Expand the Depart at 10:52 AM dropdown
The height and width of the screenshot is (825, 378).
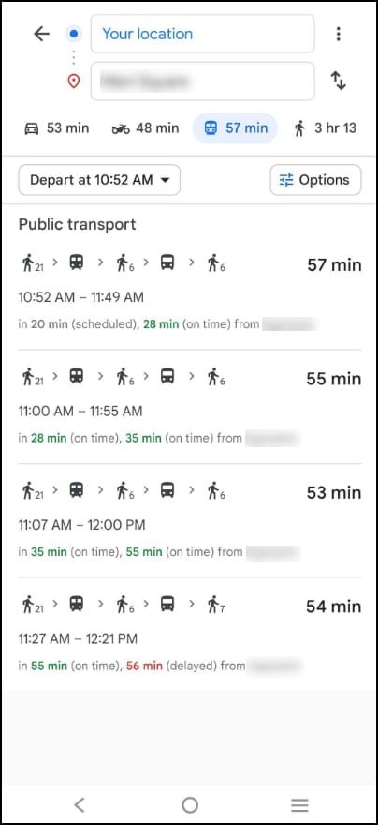pos(99,180)
